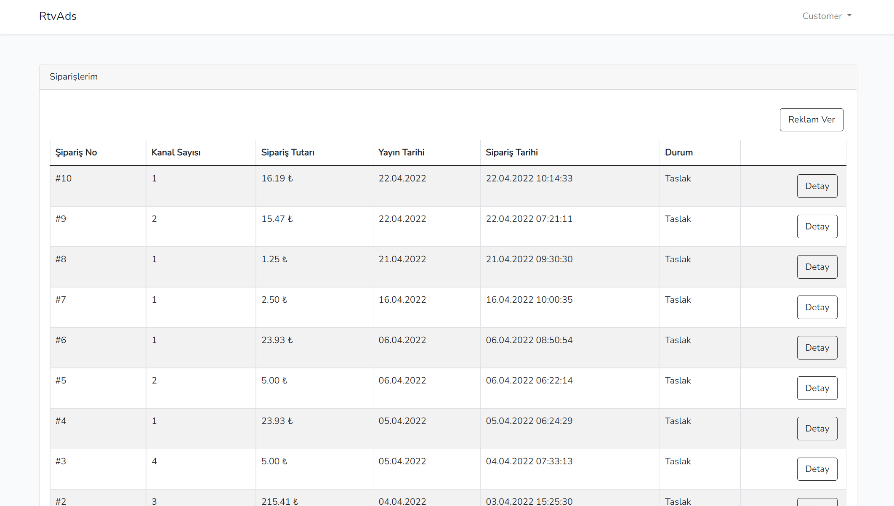Viewport: 894px width, 506px height.
Task: Open the Customer dropdown menu
Action: [827, 16]
